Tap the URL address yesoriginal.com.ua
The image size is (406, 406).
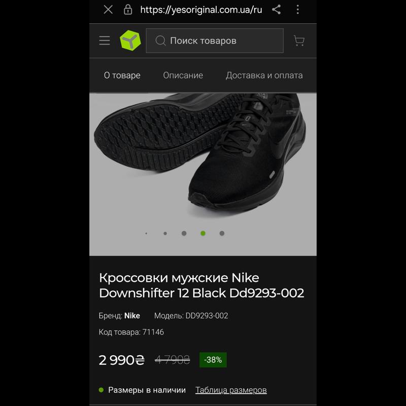[201, 10]
